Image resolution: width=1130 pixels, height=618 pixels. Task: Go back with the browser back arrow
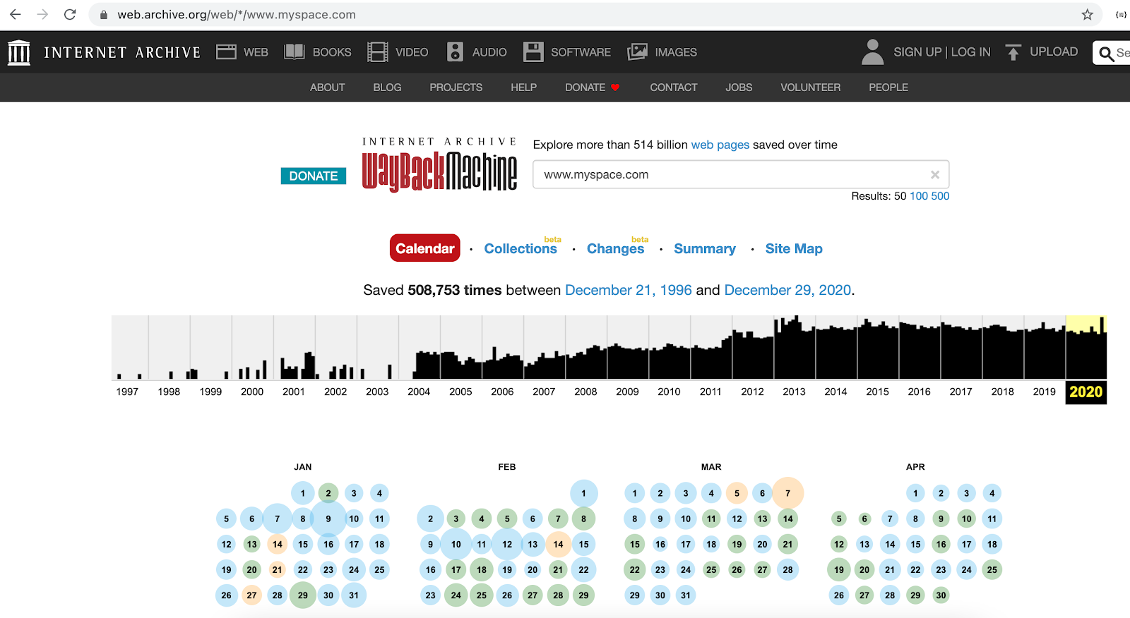click(16, 14)
